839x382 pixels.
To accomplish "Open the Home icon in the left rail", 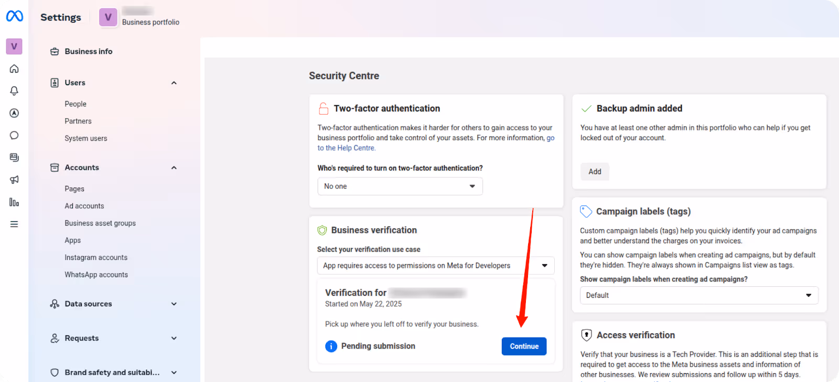I will 14,69.
